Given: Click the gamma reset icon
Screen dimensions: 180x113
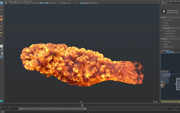Looking at the screenshot, I should pyautogui.click(x=75, y=3).
